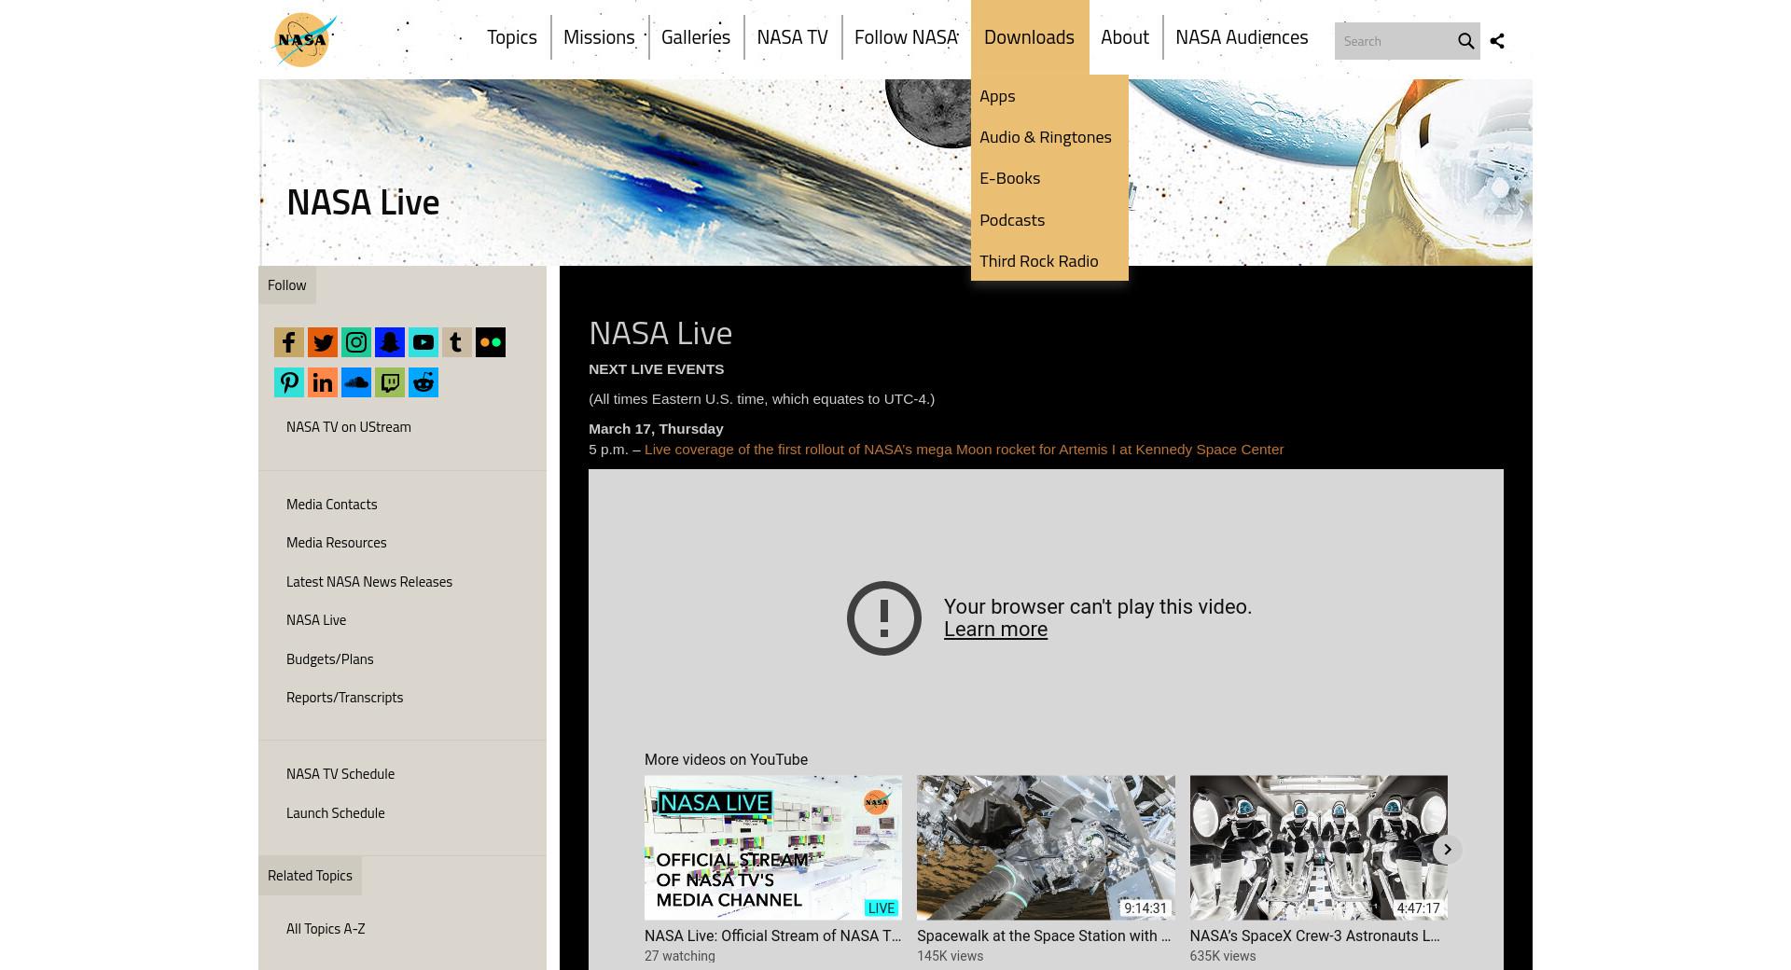Open SpaceX Crew-3 Astronauts video thumbnail

coord(1318,848)
